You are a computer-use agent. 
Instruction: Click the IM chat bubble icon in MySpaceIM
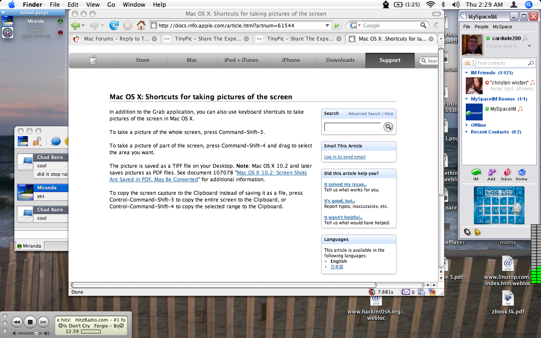(x=476, y=172)
